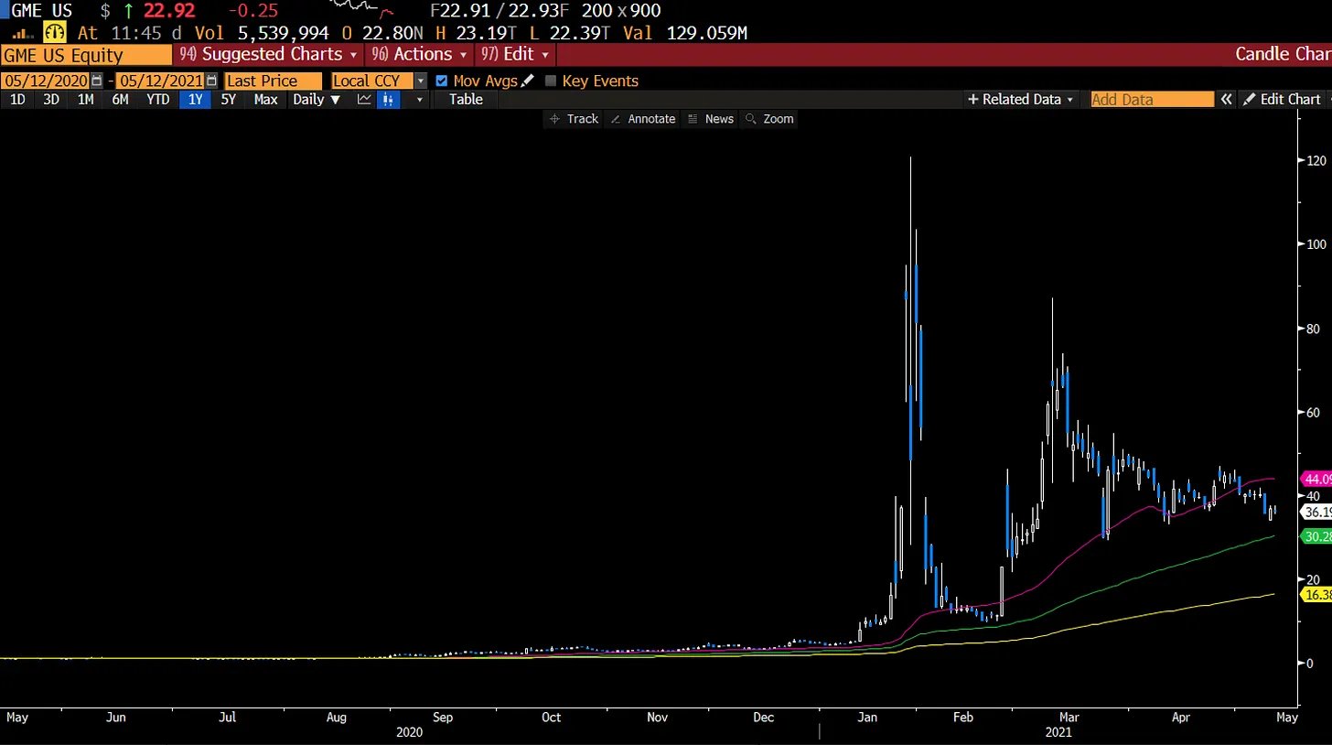Edit moving averages with the pencil icon
Screen dimensions: 1332x745
(x=527, y=81)
